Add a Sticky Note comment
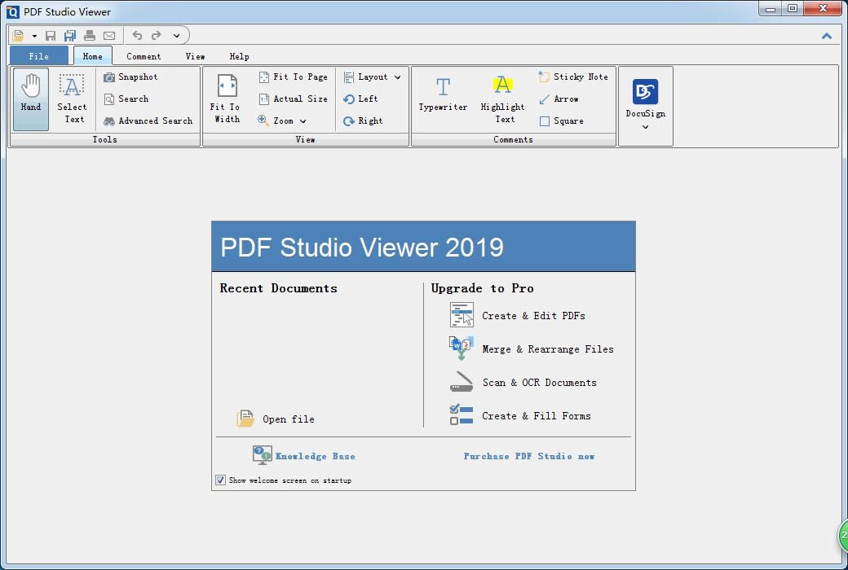 coord(573,77)
